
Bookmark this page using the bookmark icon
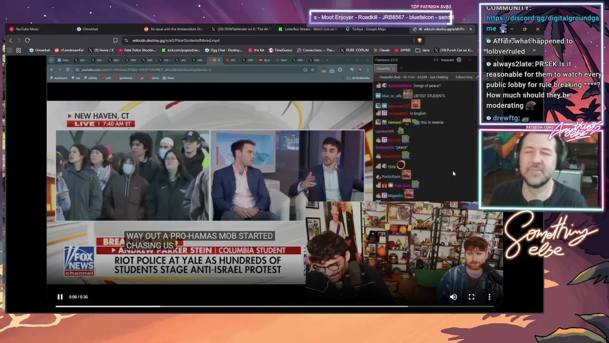pyautogui.click(x=115, y=40)
